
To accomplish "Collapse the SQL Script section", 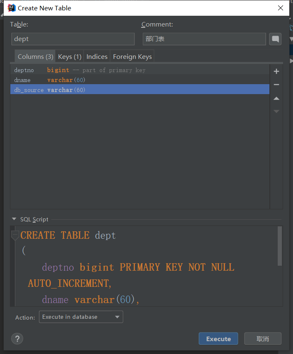I will click(x=14, y=219).
